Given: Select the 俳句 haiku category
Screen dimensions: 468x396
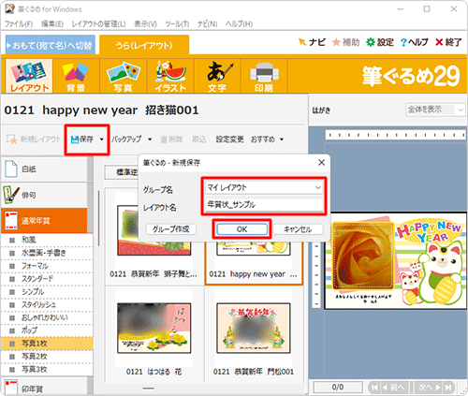Looking at the screenshot, I should pyautogui.click(x=44, y=195).
